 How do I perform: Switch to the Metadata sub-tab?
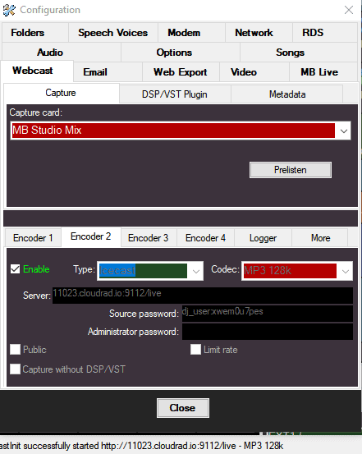tap(286, 94)
